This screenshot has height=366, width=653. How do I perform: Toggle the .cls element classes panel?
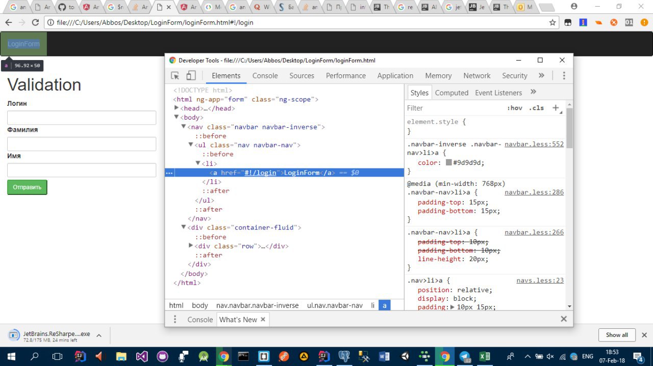click(x=536, y=108)
